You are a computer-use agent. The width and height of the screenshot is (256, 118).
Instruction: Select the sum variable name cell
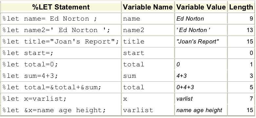pyautogui.click(x=148, y=76)
